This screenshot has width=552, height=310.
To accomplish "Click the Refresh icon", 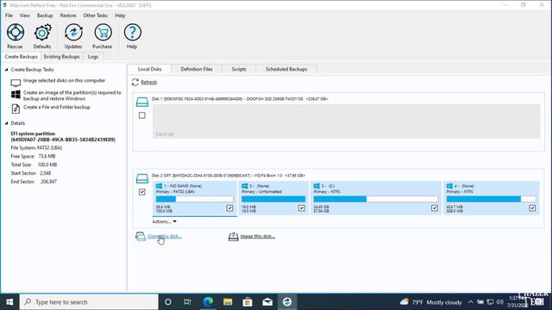I will click(135, 83).
